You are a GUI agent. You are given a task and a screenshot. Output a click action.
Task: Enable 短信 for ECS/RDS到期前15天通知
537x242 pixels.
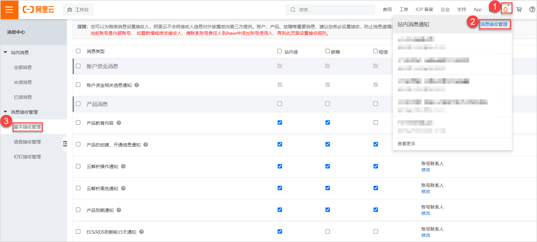point(376,231)
